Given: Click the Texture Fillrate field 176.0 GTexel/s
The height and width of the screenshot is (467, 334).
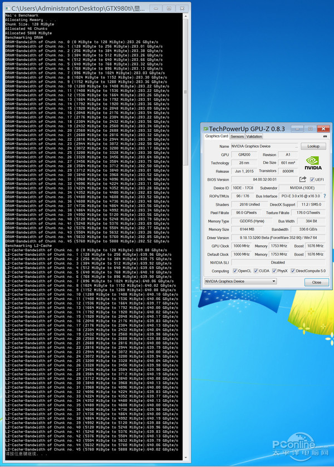Looking at the screenshot, I should click(308, 213).
